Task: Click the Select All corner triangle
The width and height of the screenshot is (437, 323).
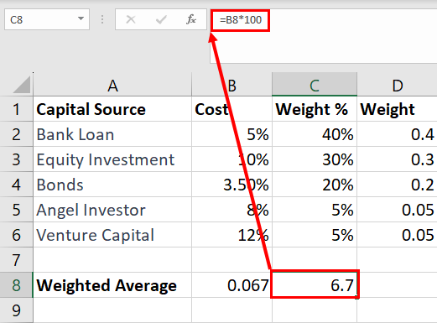Action: (21, 84)
